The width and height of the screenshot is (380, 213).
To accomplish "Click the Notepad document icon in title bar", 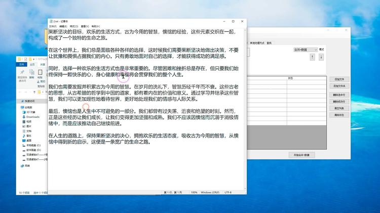I will [51, 21].
